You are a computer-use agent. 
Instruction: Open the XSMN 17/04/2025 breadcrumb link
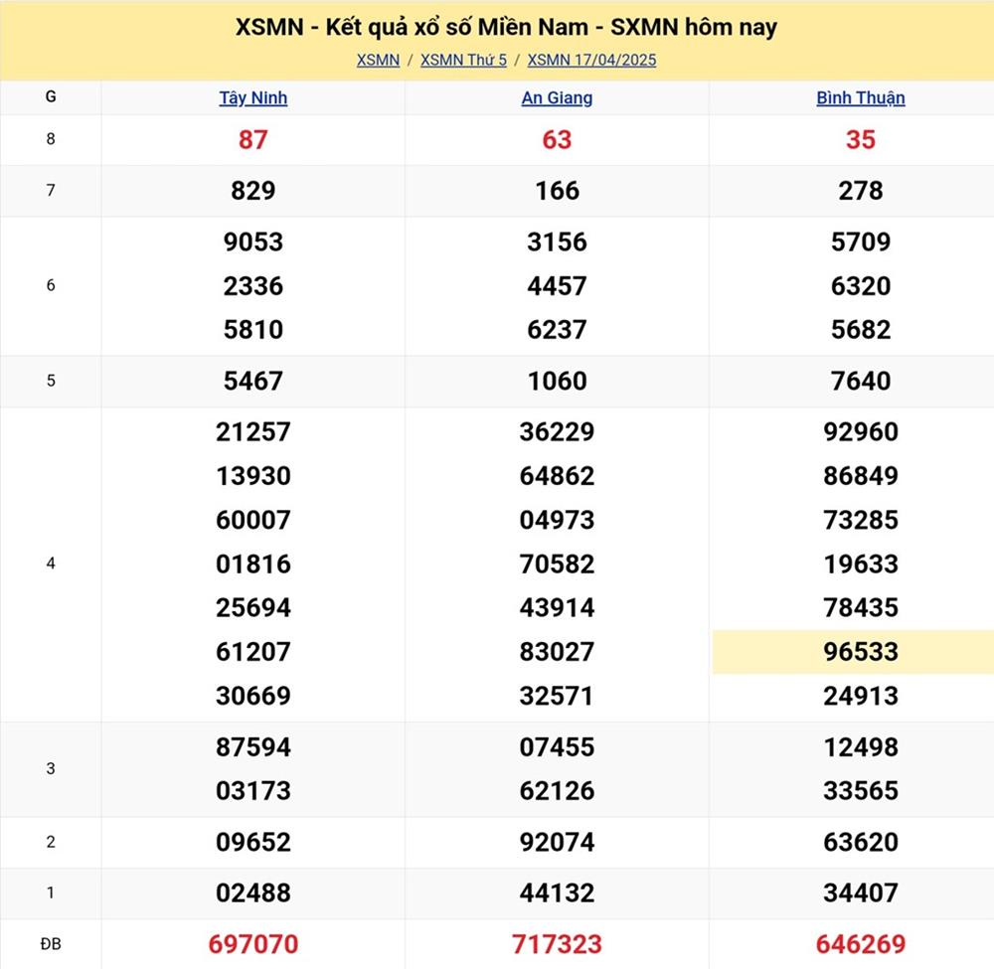point(591,60)
